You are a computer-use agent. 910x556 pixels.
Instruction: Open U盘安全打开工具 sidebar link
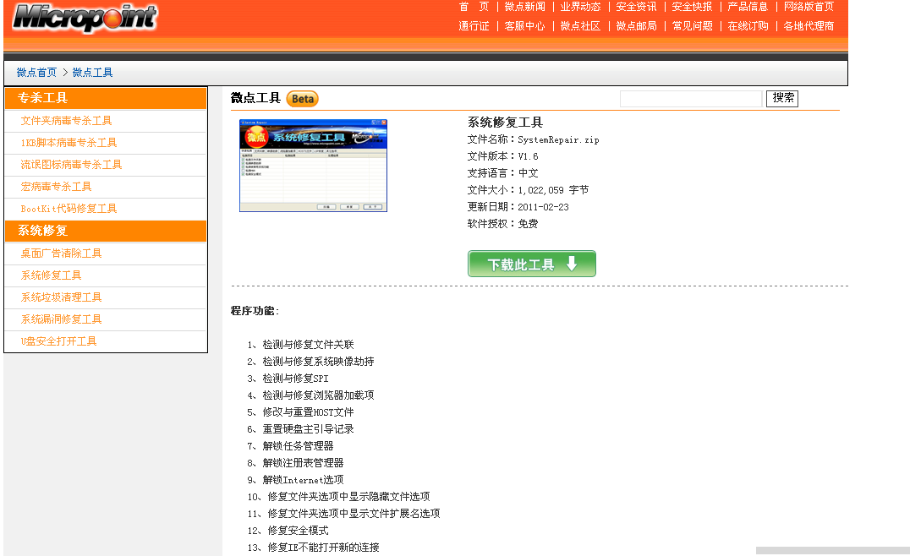tap(58, 341)
